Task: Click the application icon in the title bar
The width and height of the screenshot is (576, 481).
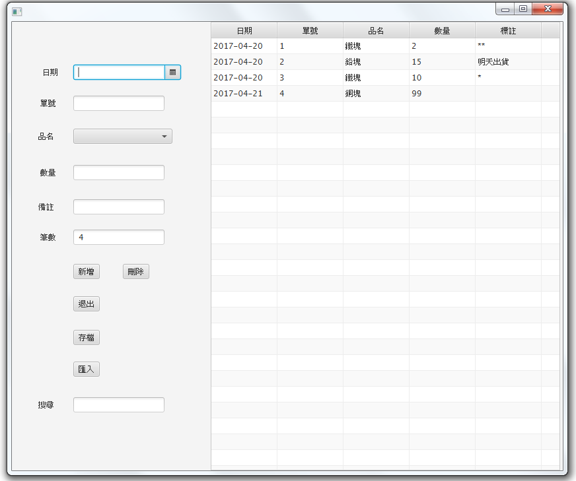Action: point(17,9)
